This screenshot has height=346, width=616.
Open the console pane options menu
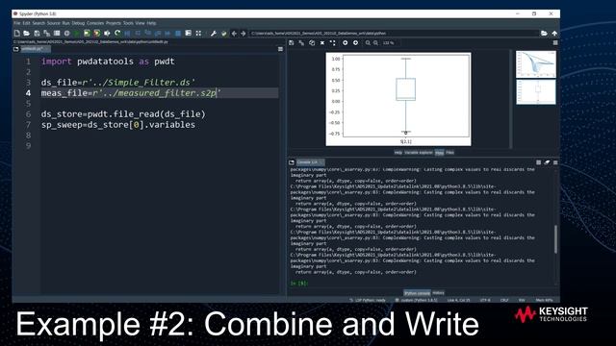(555, 162)
